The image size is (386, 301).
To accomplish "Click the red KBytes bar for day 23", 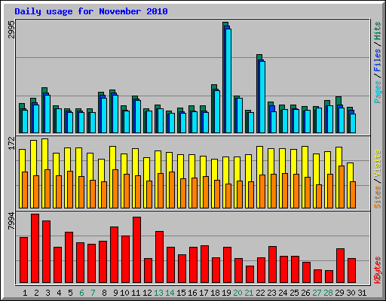I will pyautogui.click(x=272, y=264).
